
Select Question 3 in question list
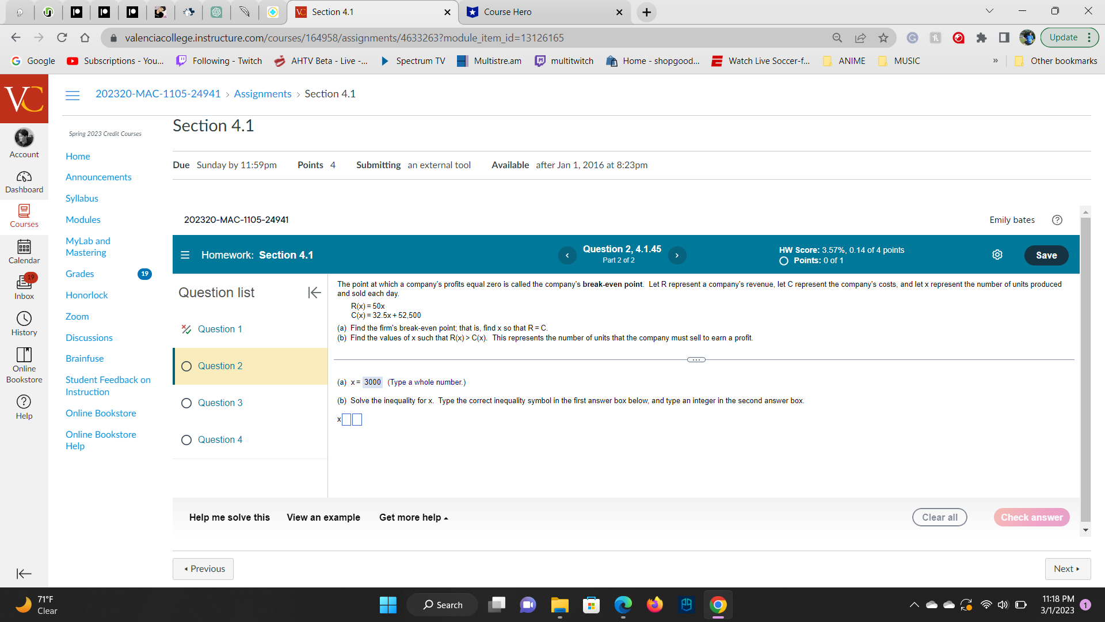220,403
